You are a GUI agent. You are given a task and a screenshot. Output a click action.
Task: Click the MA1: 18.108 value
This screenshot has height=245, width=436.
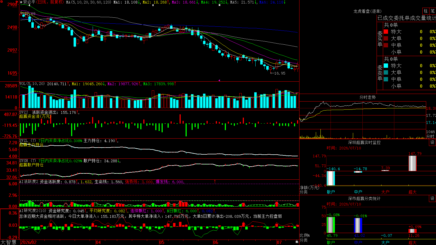tap(127, 2)
